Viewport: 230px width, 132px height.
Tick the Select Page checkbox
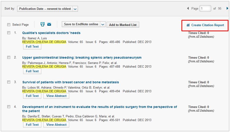pyautogui.click(x=9, y=25)
